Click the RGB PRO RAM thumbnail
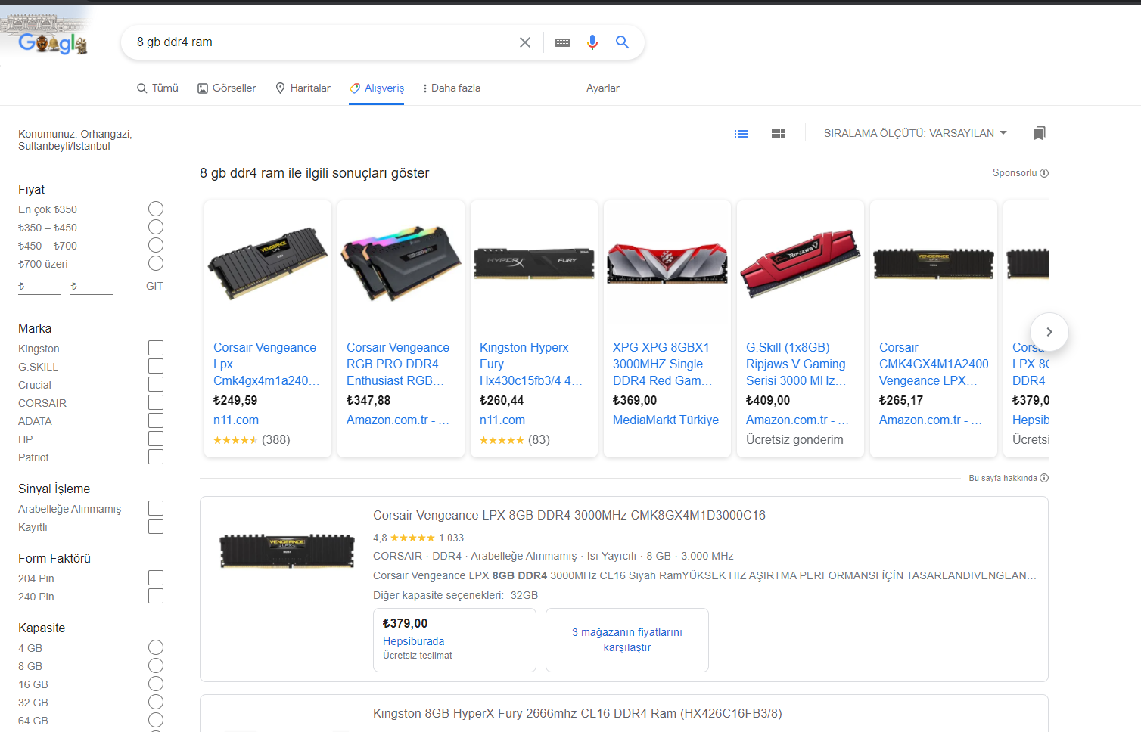The height and width of the screenshot is (732, 1141). (401, 262)
